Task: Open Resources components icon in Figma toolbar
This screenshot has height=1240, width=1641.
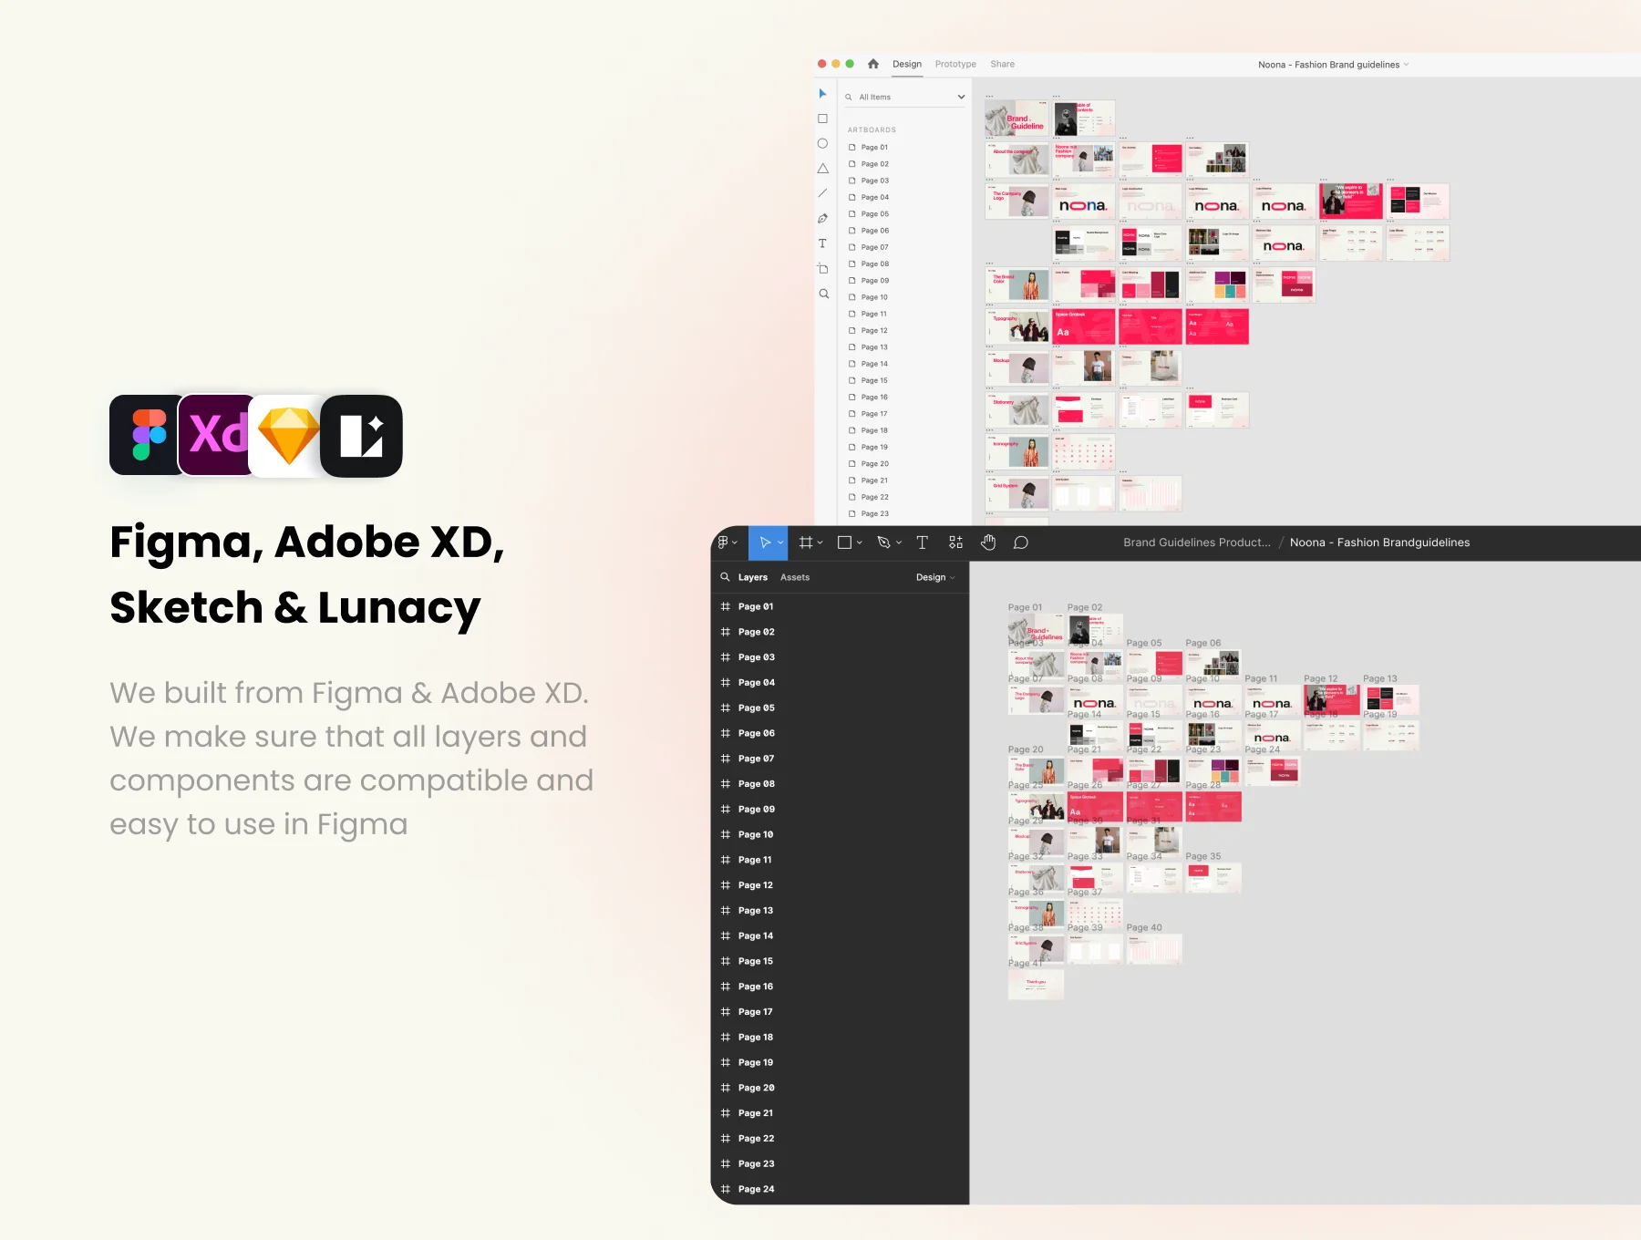Action: coord(955,542)
